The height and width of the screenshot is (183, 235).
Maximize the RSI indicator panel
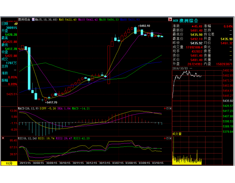167,138
